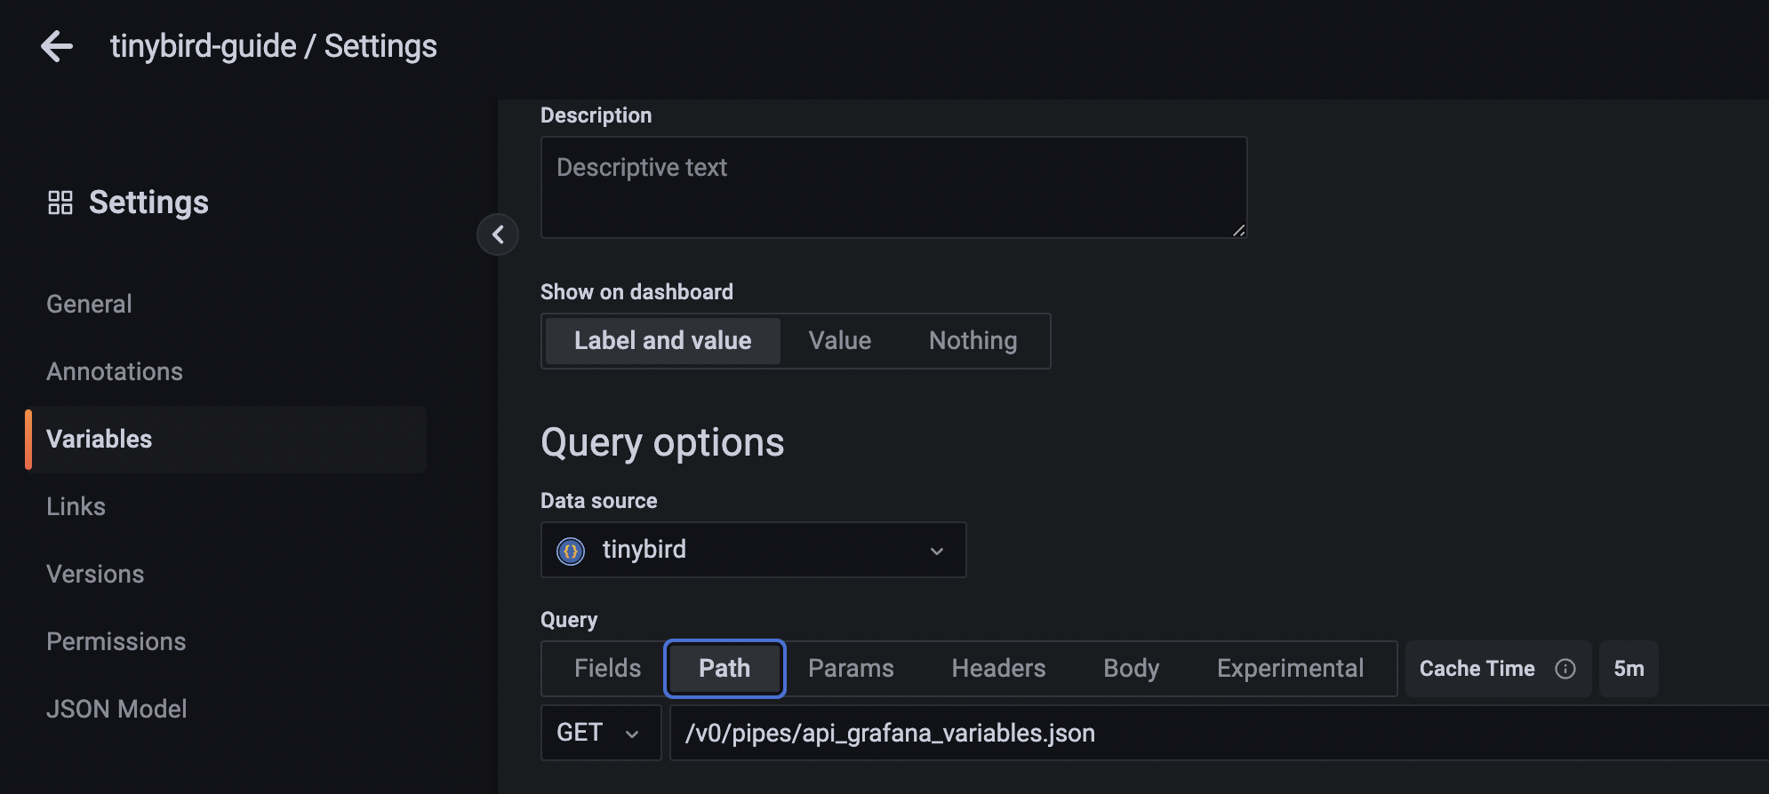
Task: Switch to the Experimental query tab
Action: click(1290, 669)
